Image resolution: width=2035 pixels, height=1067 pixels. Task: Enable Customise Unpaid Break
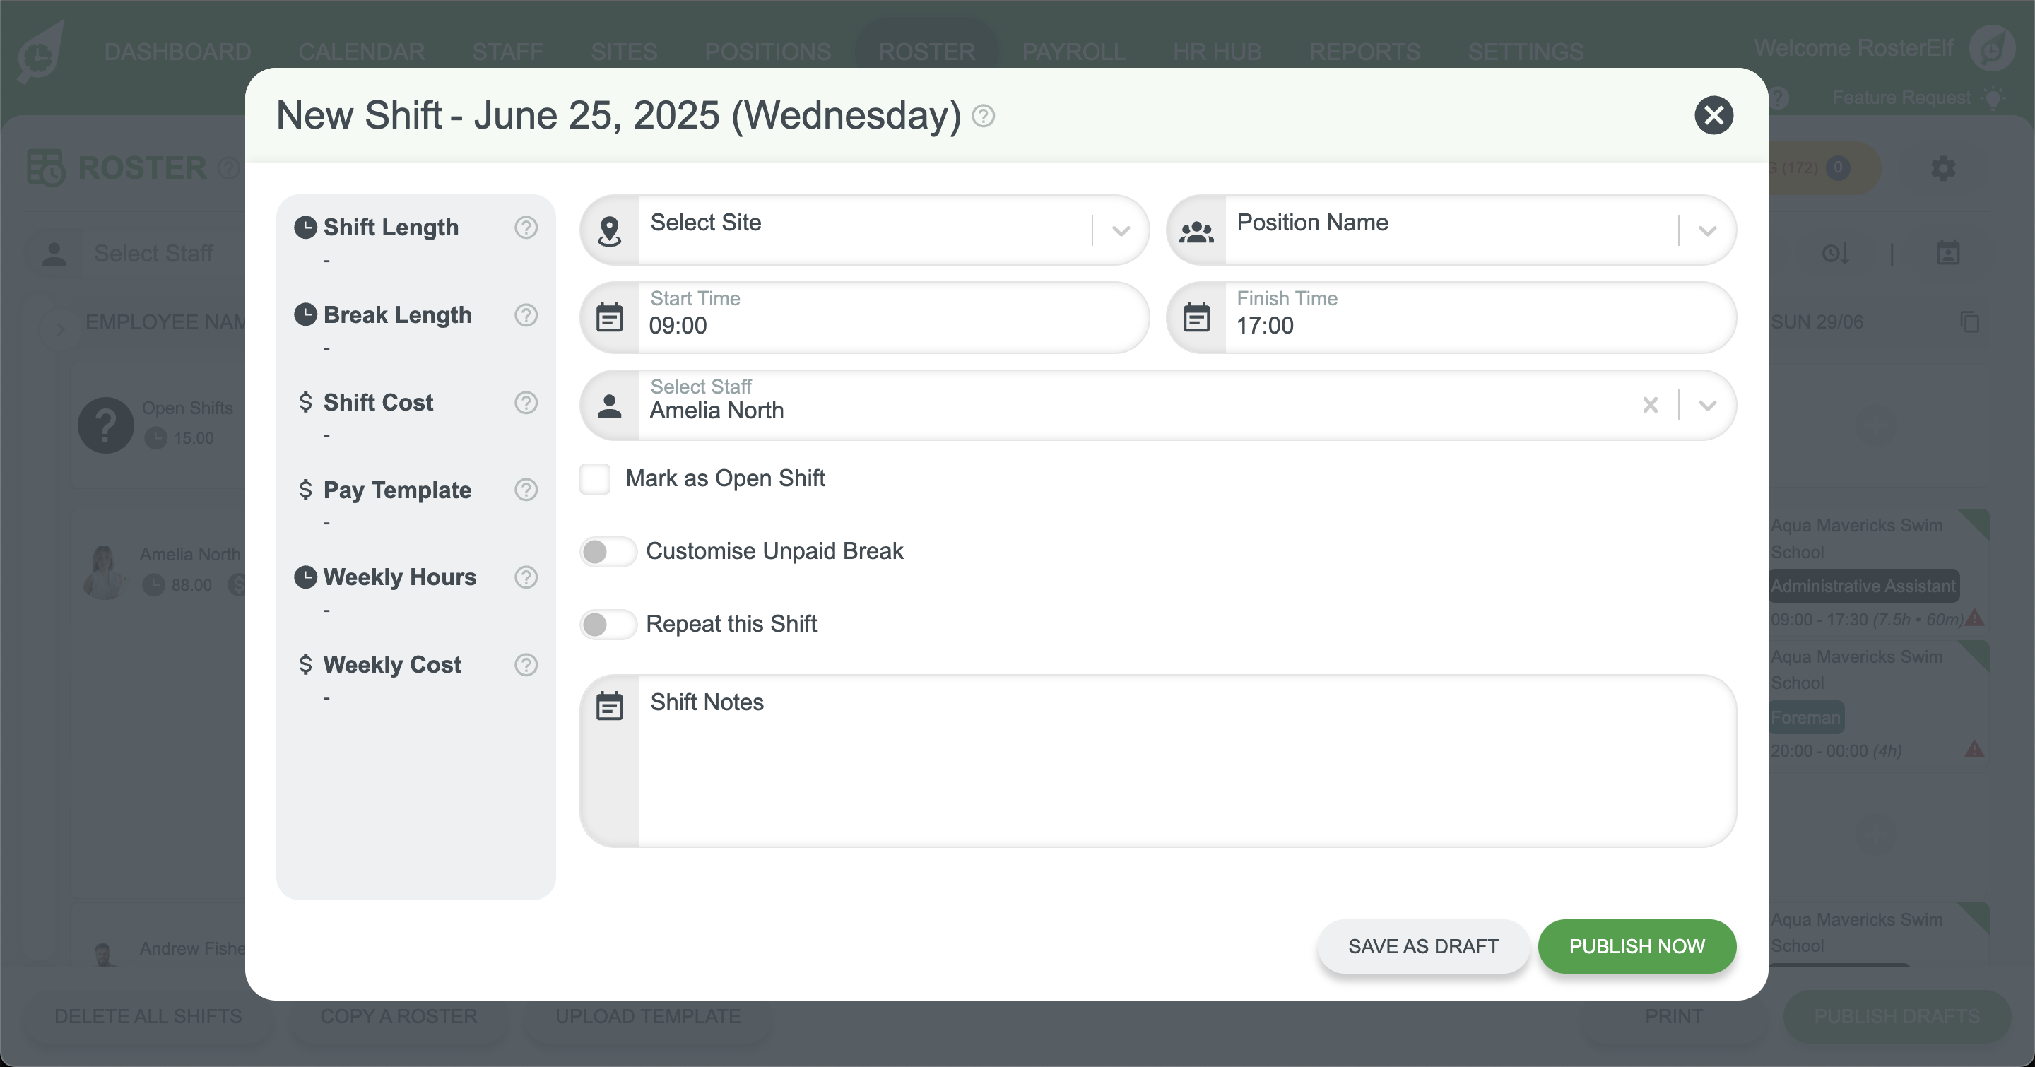[608, 551]
